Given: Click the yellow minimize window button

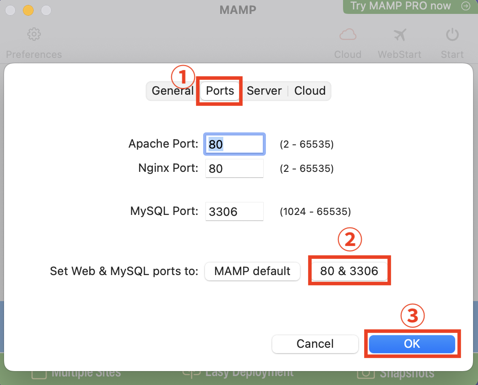Looking at the screenshot, I should pyautogui.click(x=28, y=10).
